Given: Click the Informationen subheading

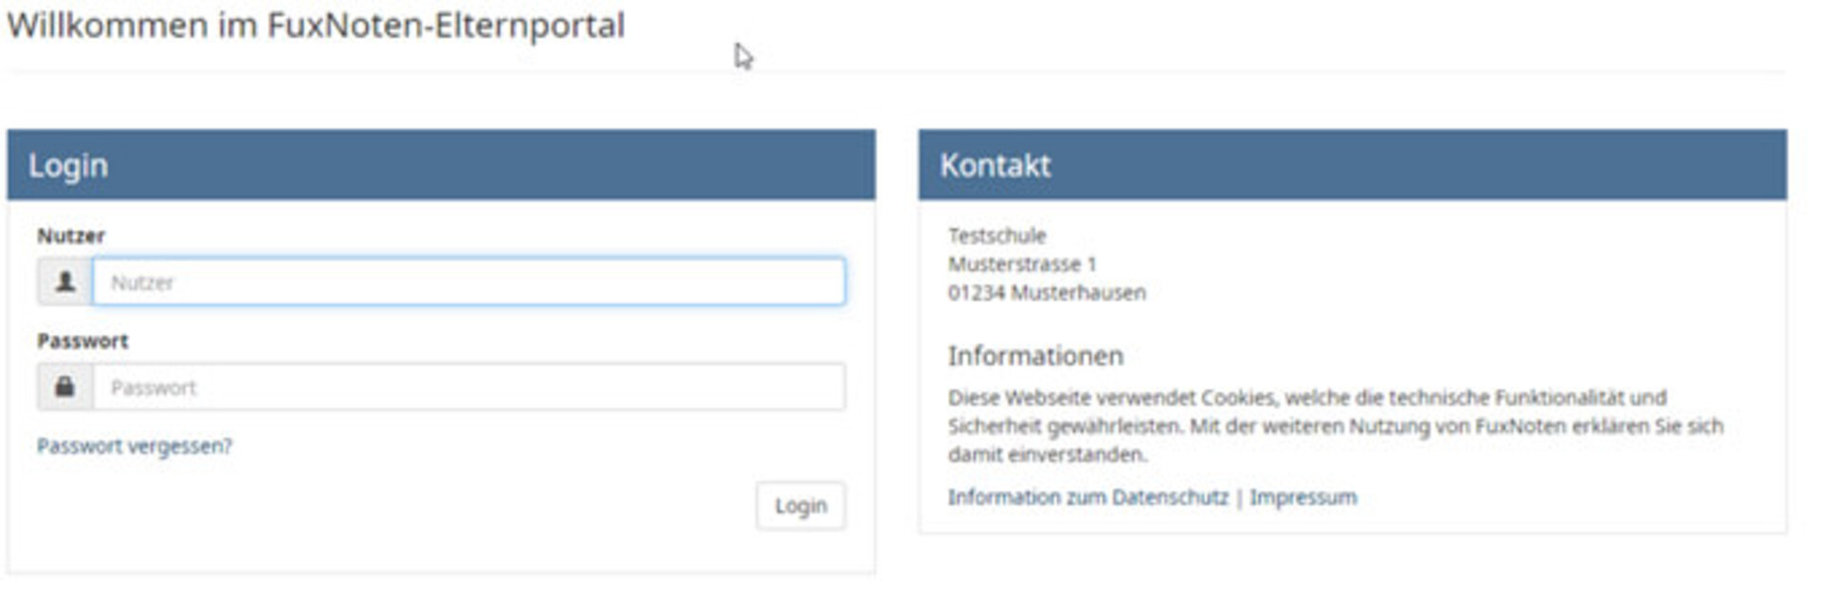Looking at the screenshot, I should point(1035,356).
